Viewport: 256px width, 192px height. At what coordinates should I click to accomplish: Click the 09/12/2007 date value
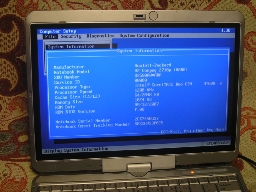click(x=146, y=104)
